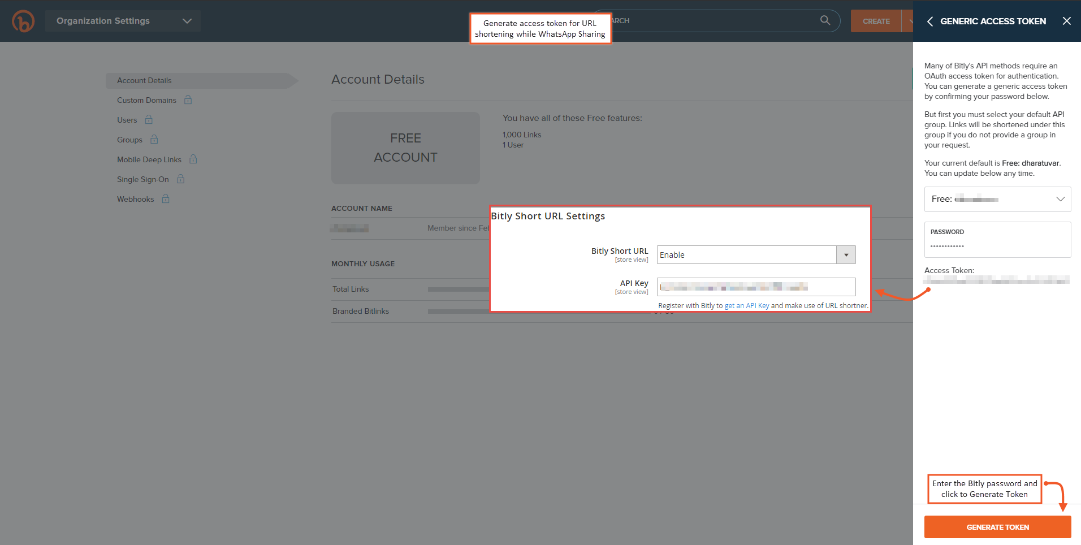Click the generated Access Token value
Screen dimensions: 1081x545
click(x=996, y=280)
